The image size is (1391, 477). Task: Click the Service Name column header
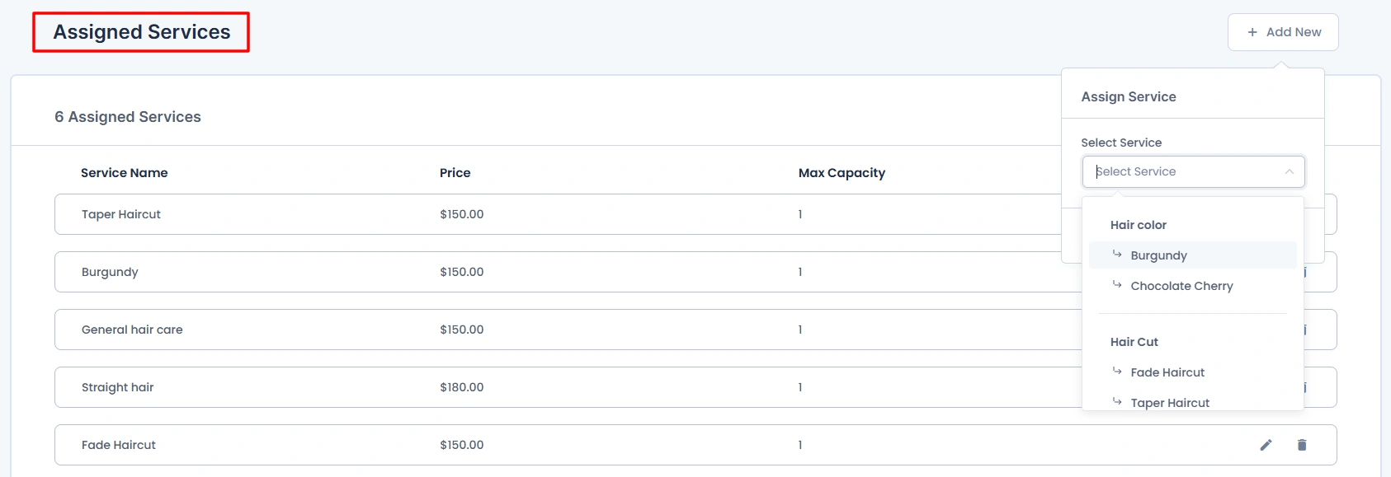coord(125,173)
